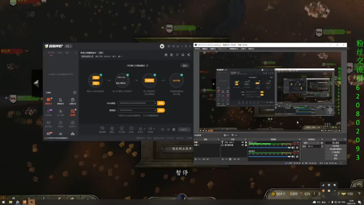Open share icon in 直播伴侣 top toolbar
364x205 pixels.
tap(188, 55)
